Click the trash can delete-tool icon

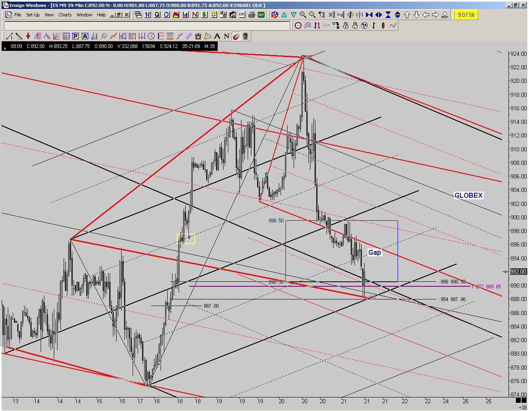pos(246,36)
